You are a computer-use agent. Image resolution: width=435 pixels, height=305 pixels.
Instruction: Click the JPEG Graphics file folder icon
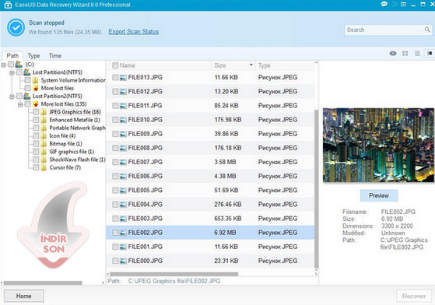pos(44,112)
